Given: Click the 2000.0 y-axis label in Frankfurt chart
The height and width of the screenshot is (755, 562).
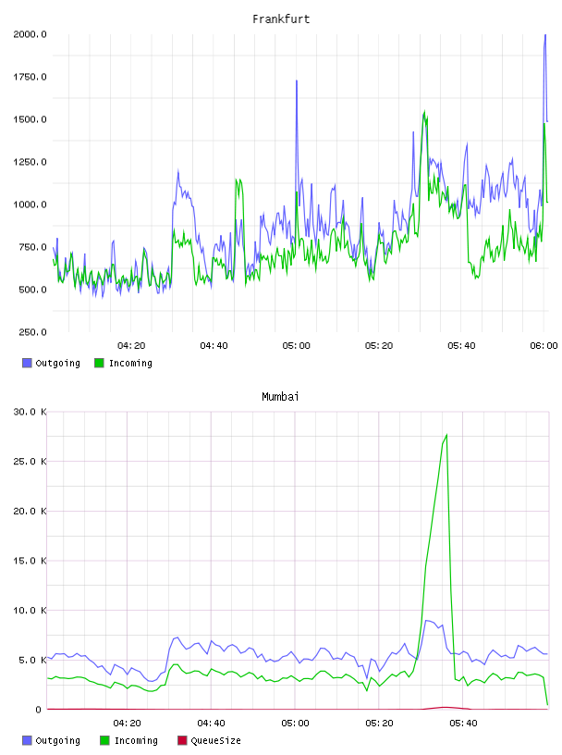Looking at the screenshot, I should coord(30,34).
